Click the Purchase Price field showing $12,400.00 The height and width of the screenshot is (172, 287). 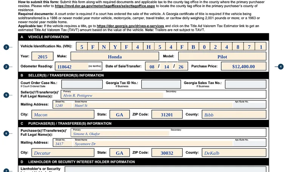coord(244,66)
